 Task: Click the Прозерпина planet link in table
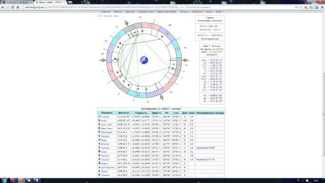click(x=108, y=167)
